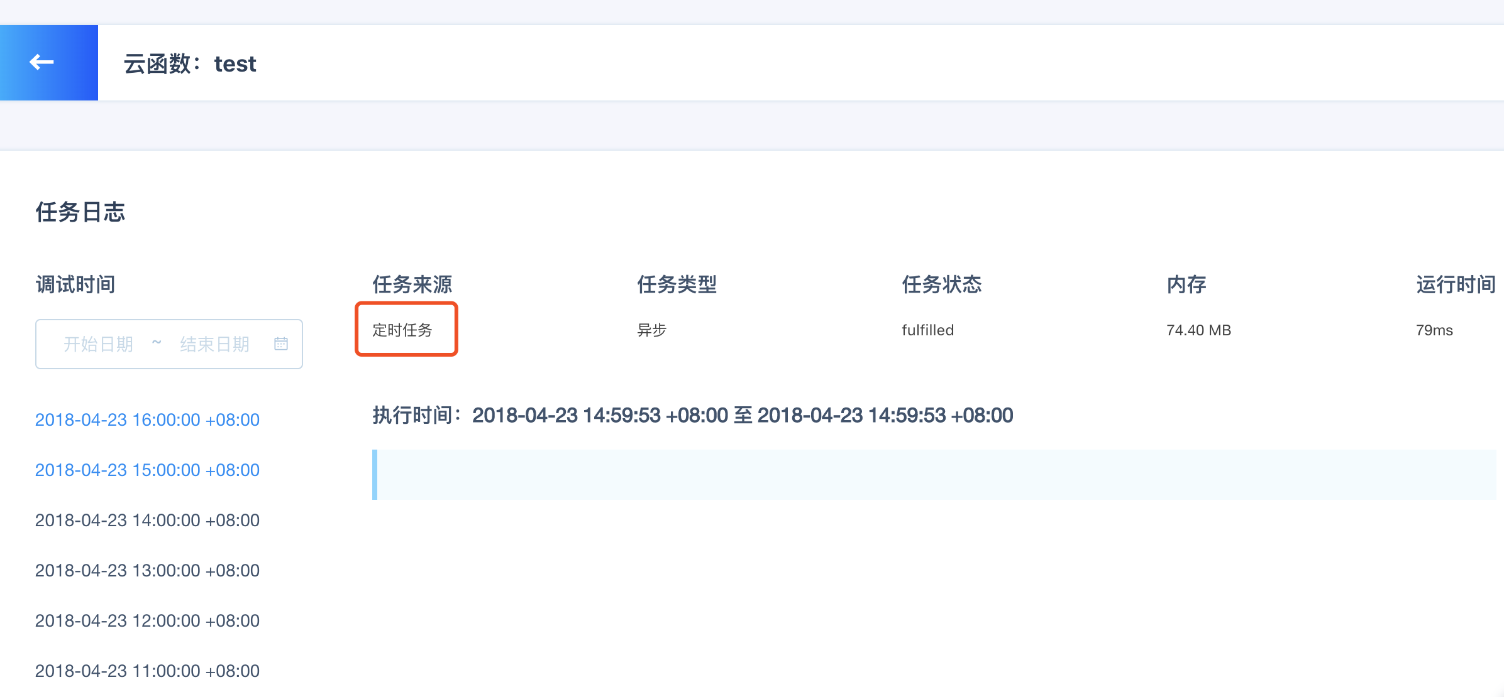Click the 任务状态 column header
Screen dimensions: 1504x697
942,284
